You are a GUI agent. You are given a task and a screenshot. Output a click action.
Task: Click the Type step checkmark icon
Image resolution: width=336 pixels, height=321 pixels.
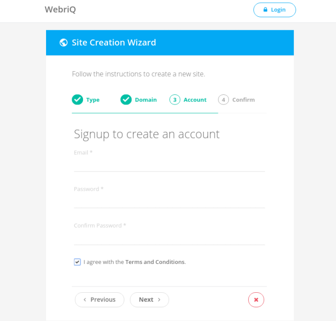[x=77, y=100]
